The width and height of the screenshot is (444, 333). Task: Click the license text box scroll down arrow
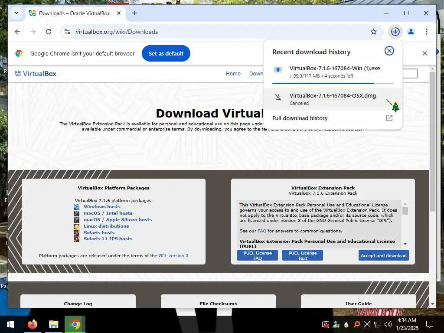pyautogui.click(x=405, y=244)
